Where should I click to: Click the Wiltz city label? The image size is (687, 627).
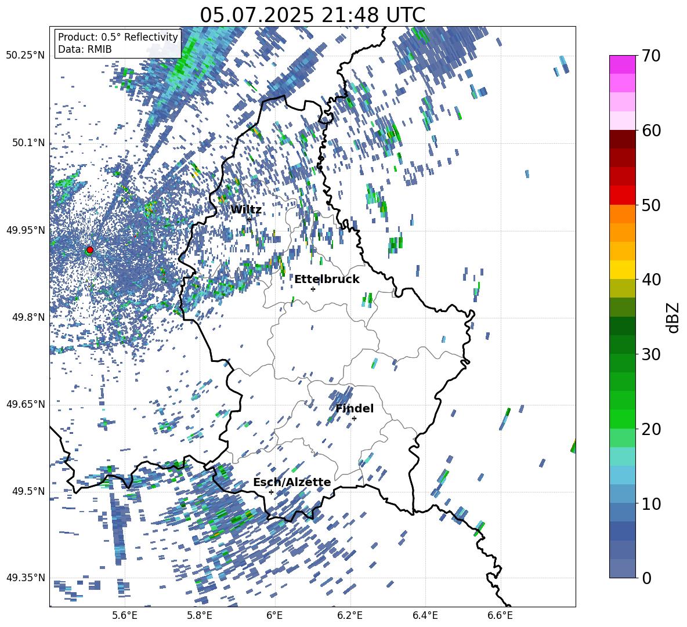pyautogui.click(x=246, y=209)
